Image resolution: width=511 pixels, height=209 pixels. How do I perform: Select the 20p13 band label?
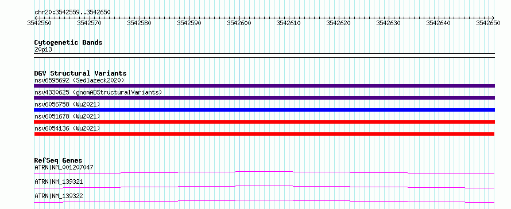pos(43,50)
